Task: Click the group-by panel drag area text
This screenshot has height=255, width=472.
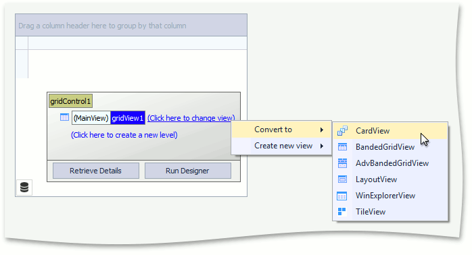Action: click(x=102, y=26)
